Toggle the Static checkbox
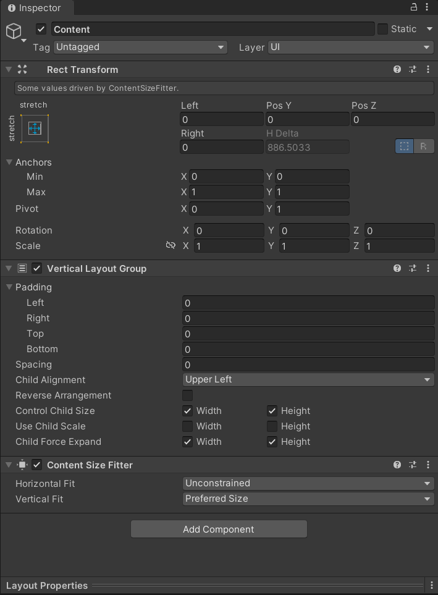 (x=382, y=29)
